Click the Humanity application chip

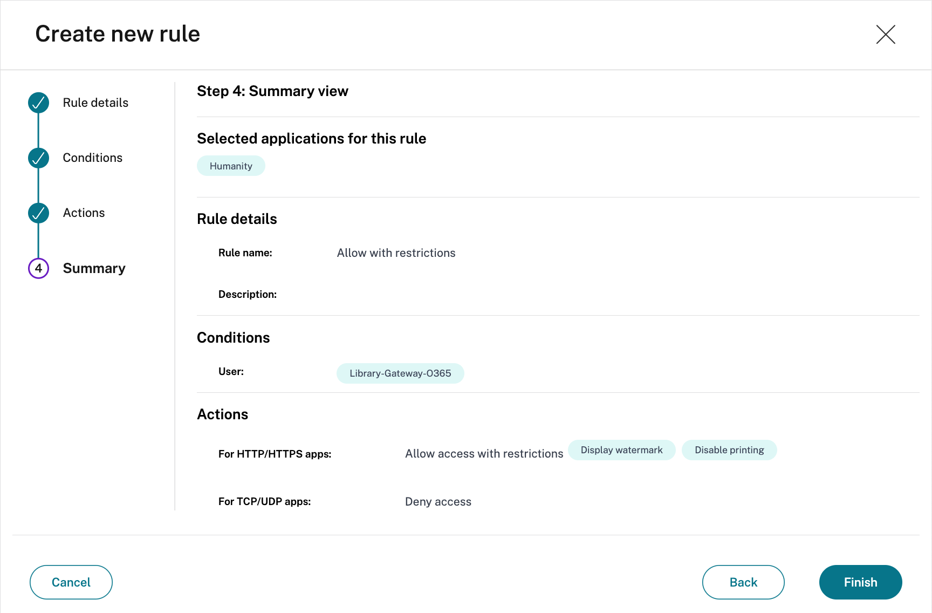click(231, 166)
